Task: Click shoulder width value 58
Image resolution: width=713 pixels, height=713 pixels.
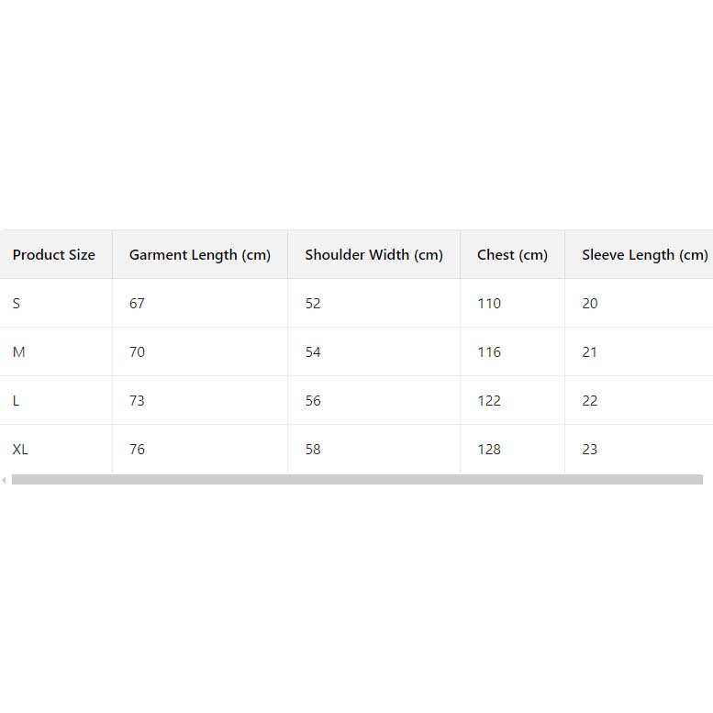Action: tap(313, 450)
